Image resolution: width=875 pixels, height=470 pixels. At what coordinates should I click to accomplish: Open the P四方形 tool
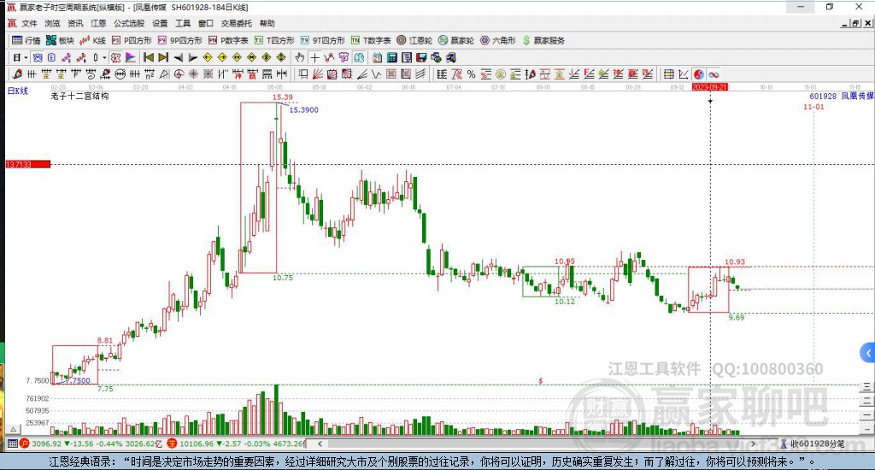132,40
